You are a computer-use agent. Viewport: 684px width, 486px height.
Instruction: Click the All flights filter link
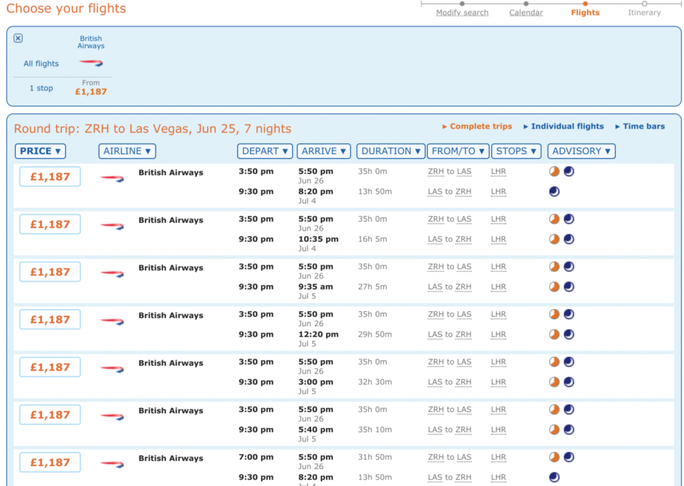[x=41, y=64]
